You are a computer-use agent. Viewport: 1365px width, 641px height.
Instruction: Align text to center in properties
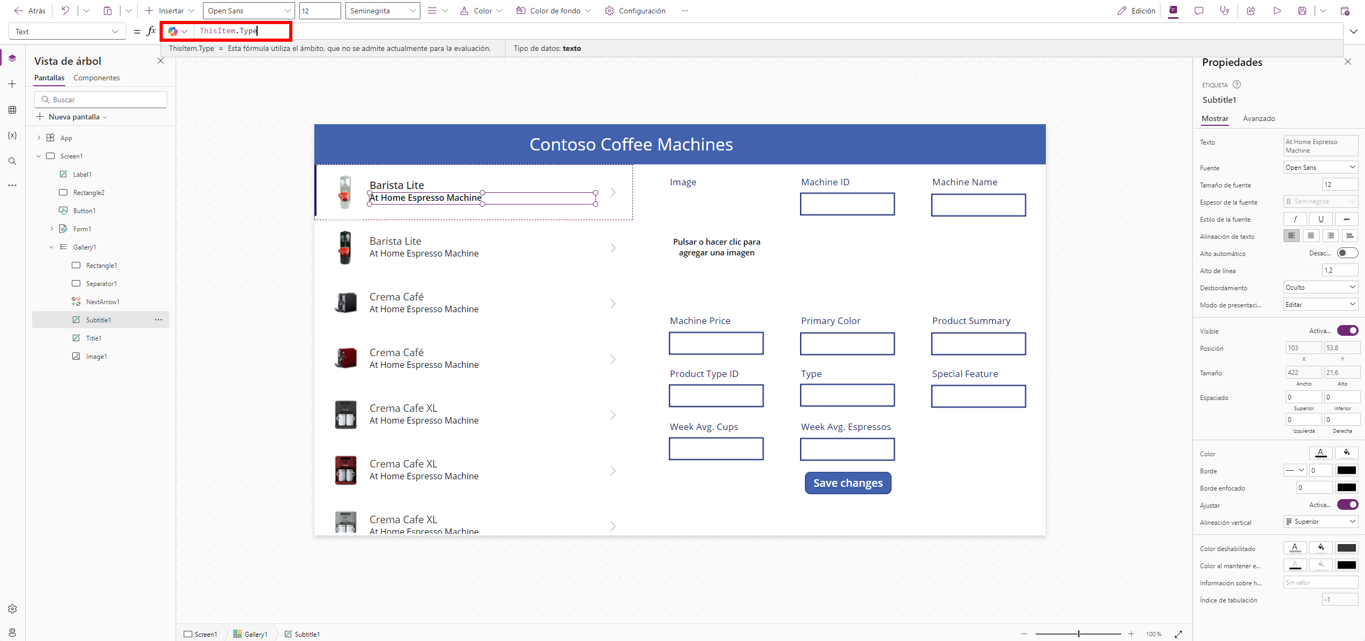1311,236
